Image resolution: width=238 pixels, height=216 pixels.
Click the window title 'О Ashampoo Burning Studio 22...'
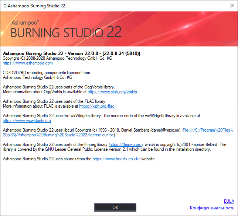coord(36,6)
